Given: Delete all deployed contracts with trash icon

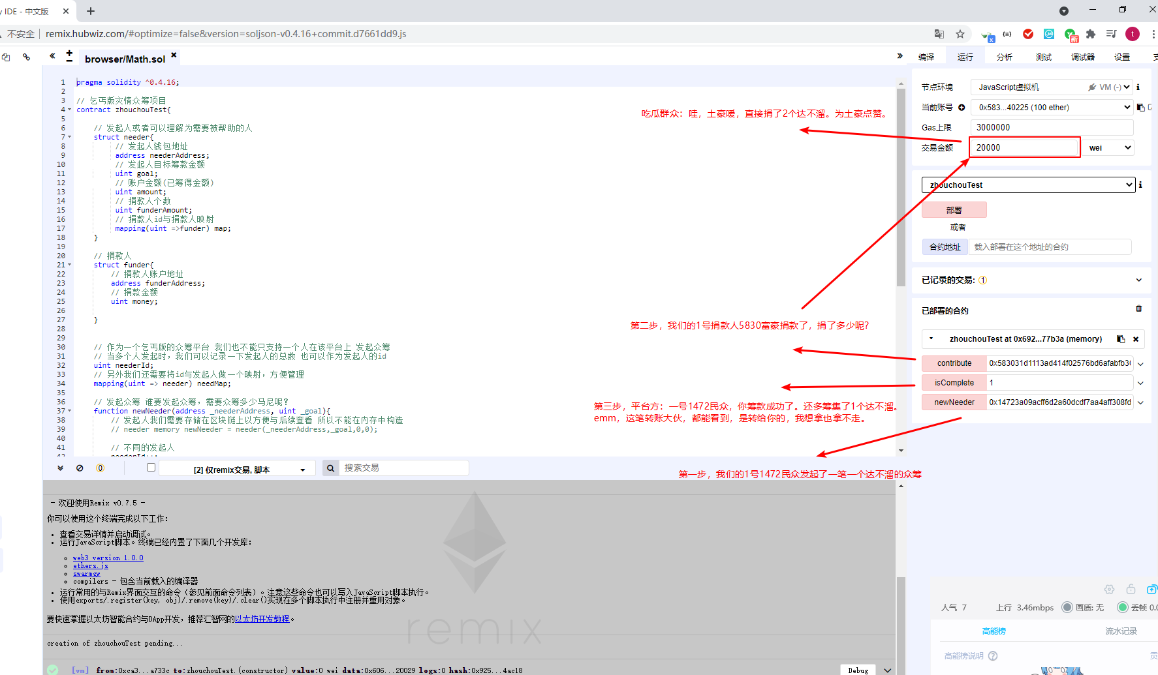Looking at the screenshot, I should 1139,308.
